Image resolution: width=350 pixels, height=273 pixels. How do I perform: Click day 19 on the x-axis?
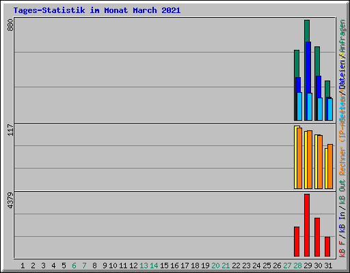tap(205, 265)
